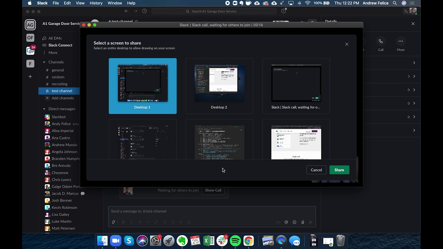Open the Slack help icon
Image resolution: width=443 pixels, height=249 pixels.
coord(283,11)
